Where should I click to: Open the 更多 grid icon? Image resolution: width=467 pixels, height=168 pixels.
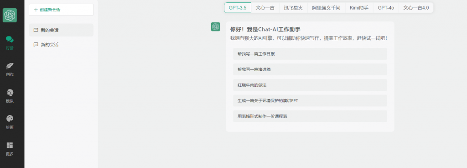click(x=10, y=145)
